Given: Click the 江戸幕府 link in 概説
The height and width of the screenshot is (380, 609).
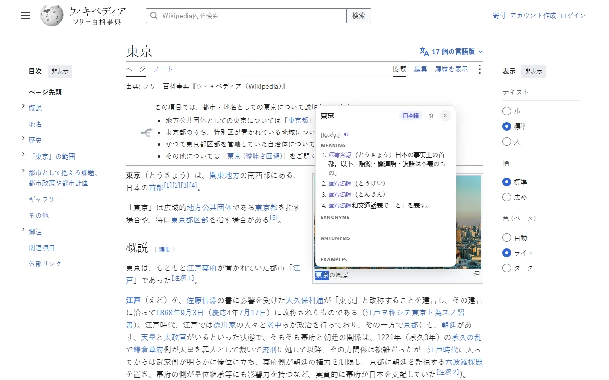Looking at the screenshot, I should (202, 268).
